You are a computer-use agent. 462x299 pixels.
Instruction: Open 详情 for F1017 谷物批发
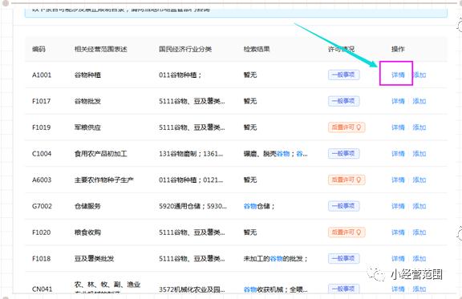pos(398,101)
